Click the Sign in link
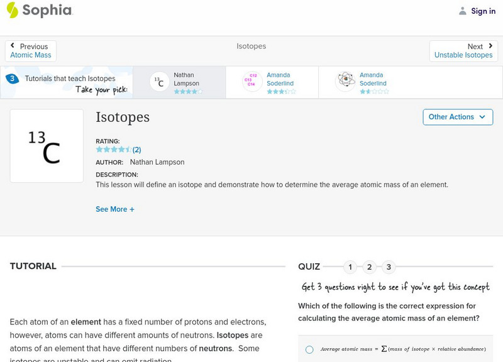Viewport: 503px width, 362px height. [x=483, y=11]
